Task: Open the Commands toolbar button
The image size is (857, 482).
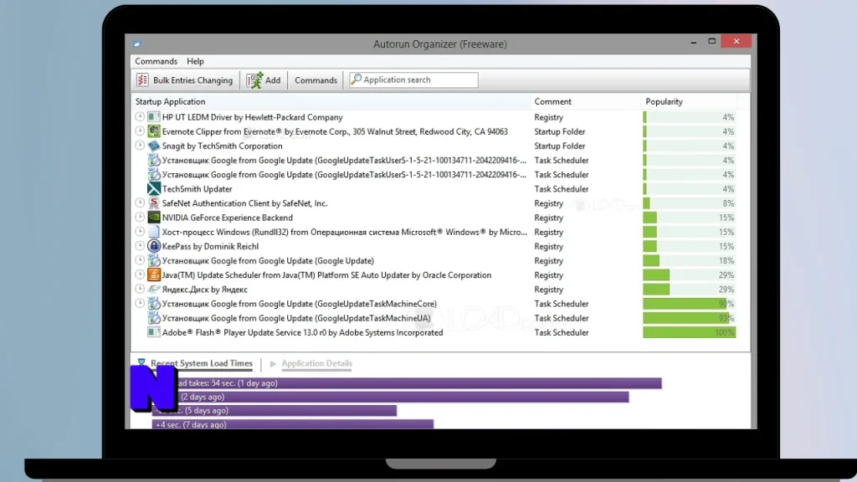Action: point(316,80)
